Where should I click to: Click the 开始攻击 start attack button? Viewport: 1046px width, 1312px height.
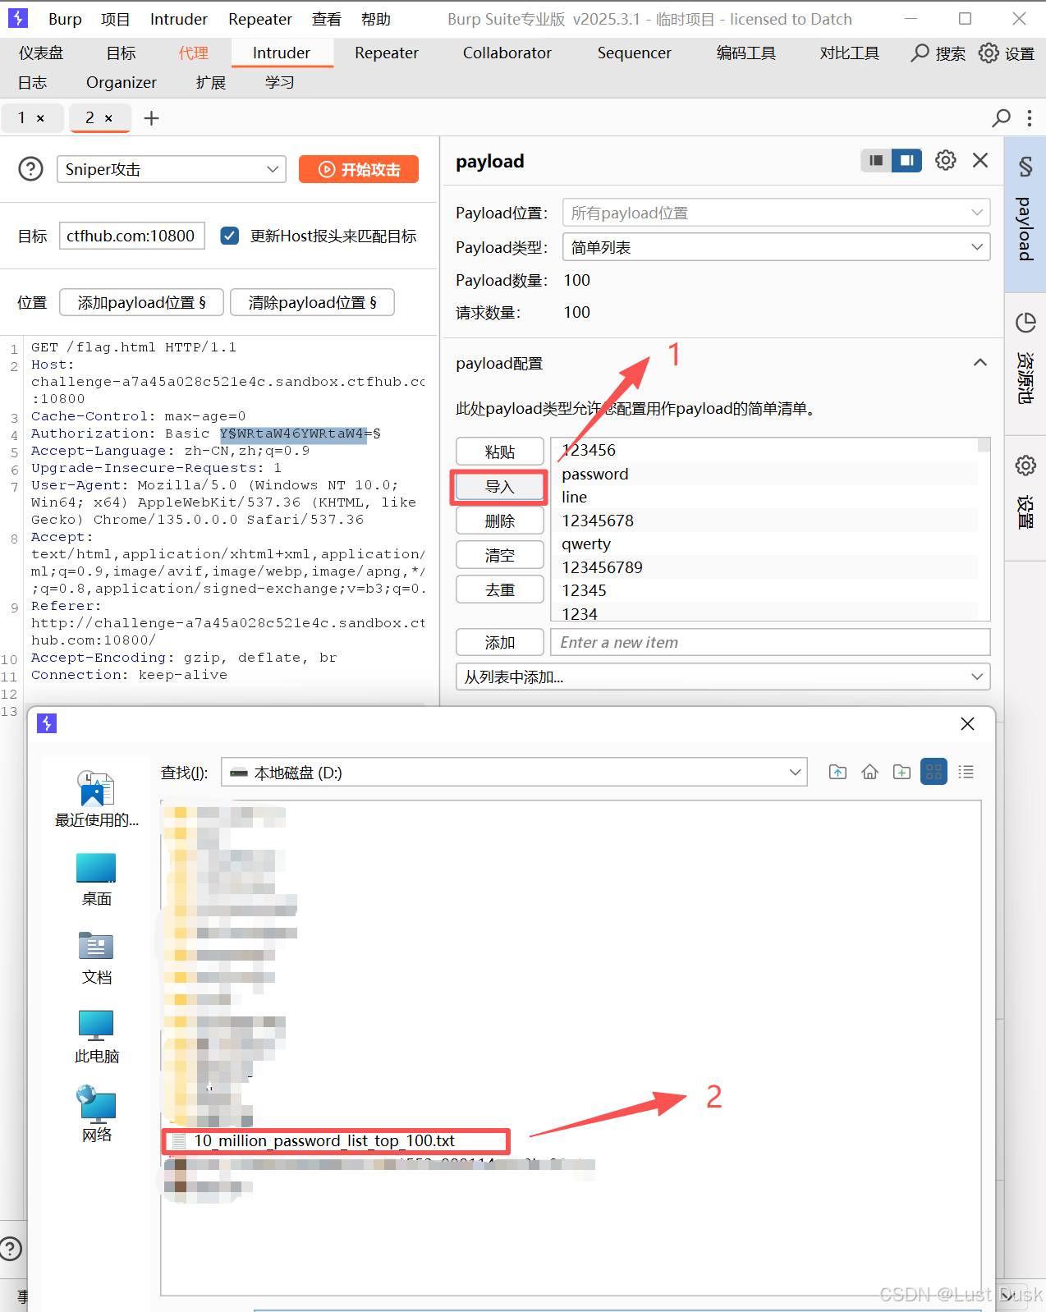[359, 169]
